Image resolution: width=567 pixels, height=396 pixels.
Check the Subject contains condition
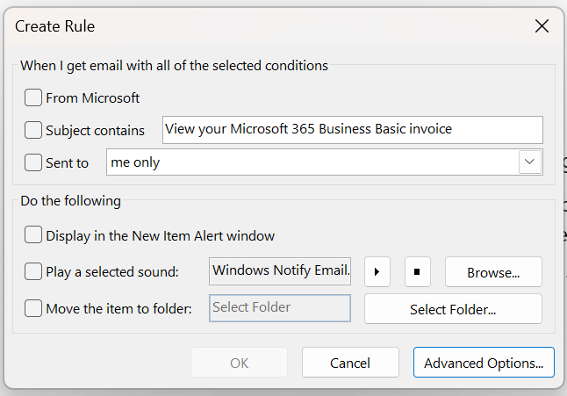click(x=33, y=130)
